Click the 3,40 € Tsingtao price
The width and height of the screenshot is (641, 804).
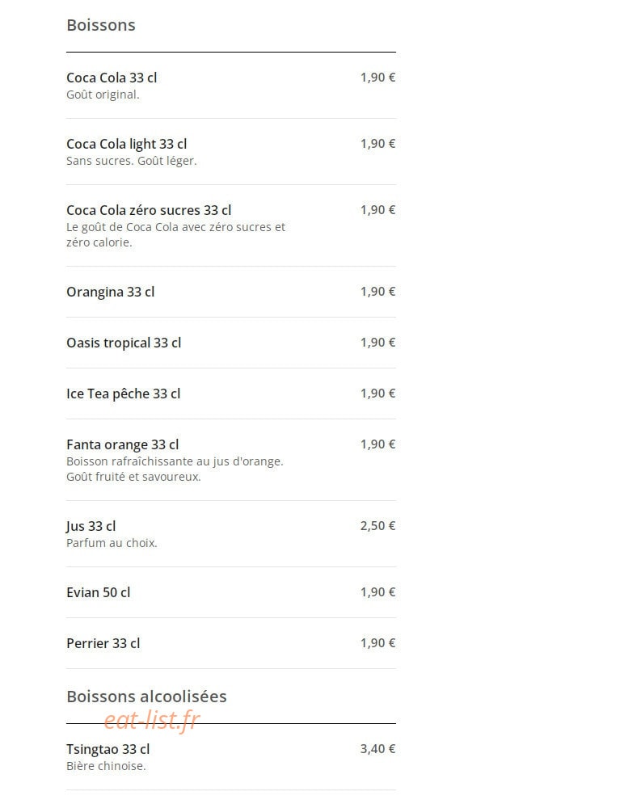[378, 748]
